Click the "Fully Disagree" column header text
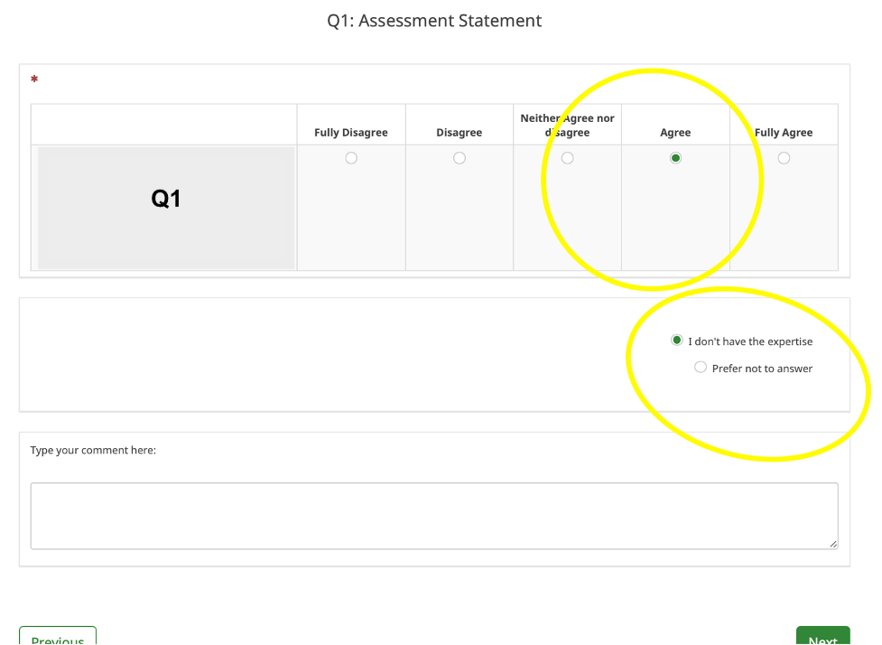This screenshot has height=645, width=882. click(x=351, y=133)
